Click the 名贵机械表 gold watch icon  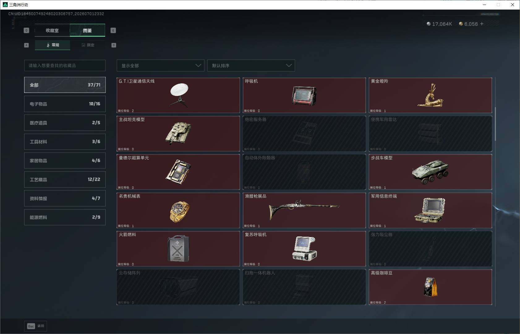tap(179, 211)
